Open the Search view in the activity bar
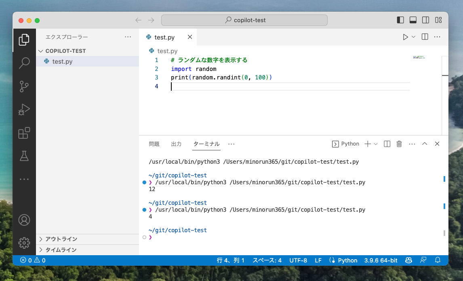 click(24, 63)
